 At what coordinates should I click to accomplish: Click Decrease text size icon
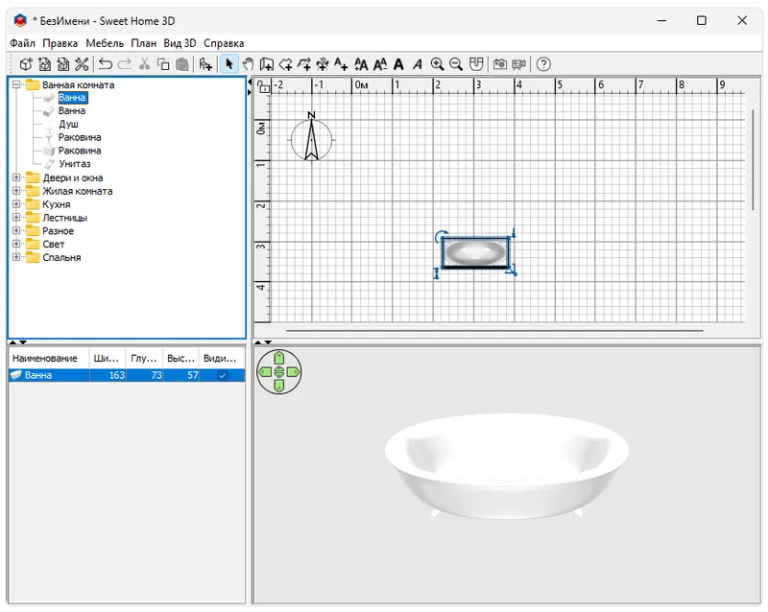[380, 64]
